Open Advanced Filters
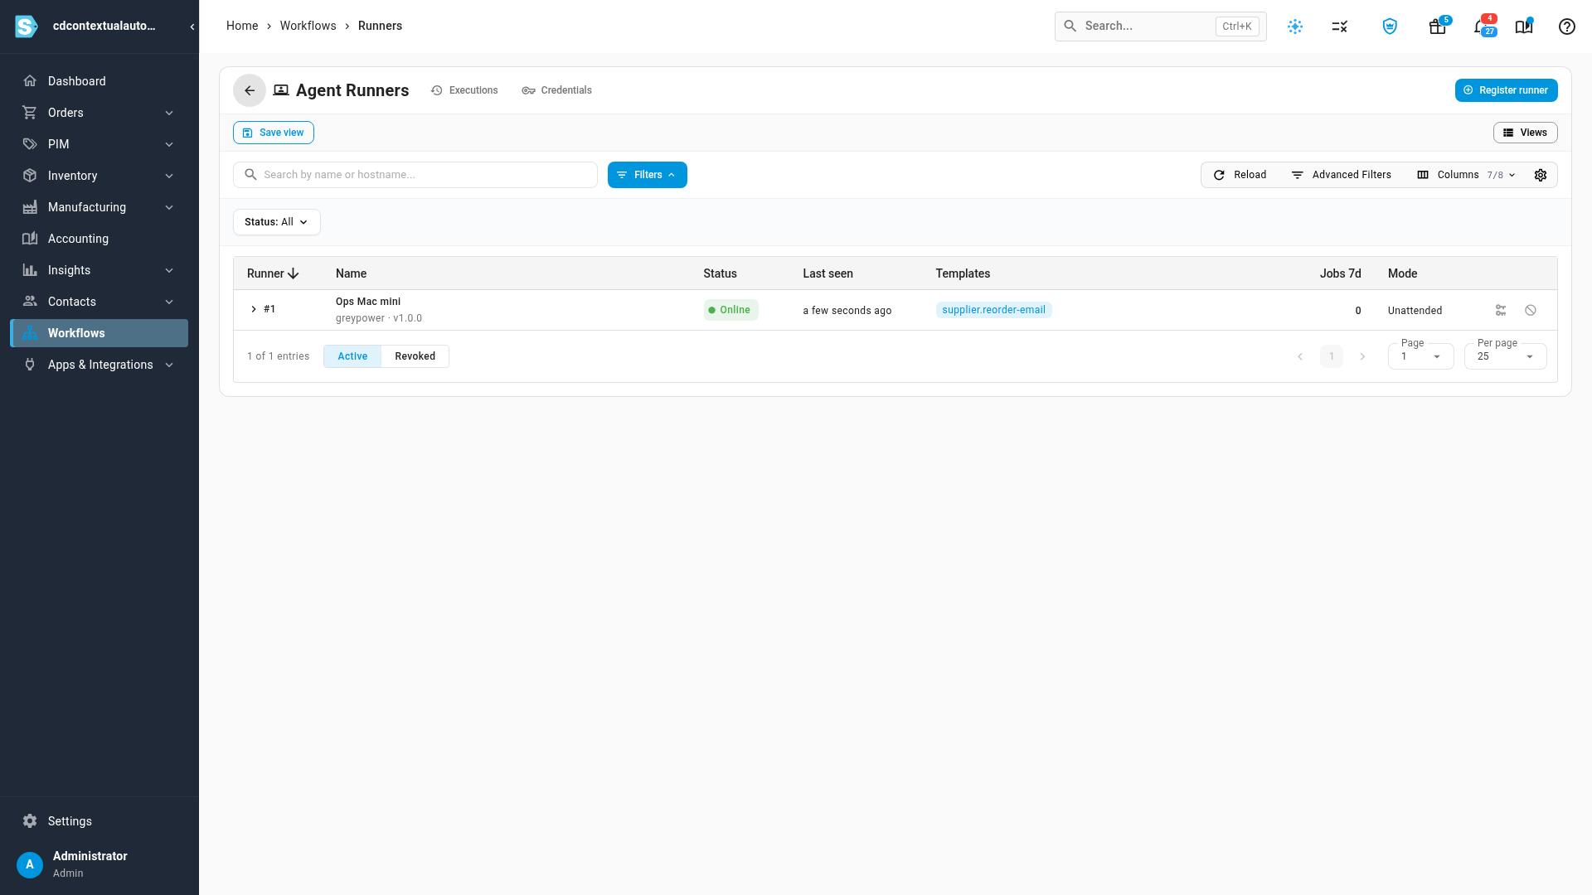 [1342, 175]
